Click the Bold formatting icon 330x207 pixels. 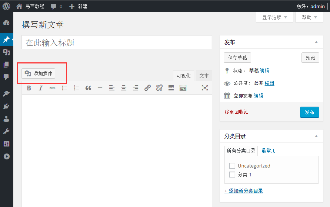point(29,88)
